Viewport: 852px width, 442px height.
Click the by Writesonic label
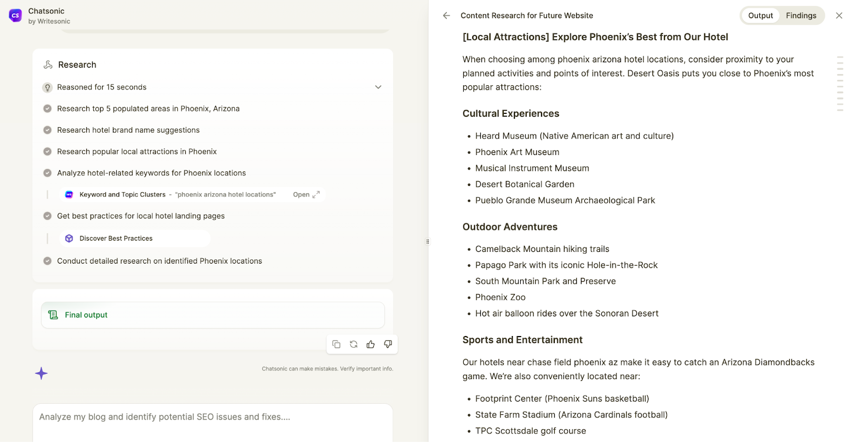pos(49,21)
